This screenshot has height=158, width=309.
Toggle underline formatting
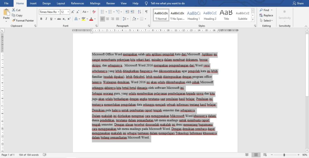[x=51, y=19]
